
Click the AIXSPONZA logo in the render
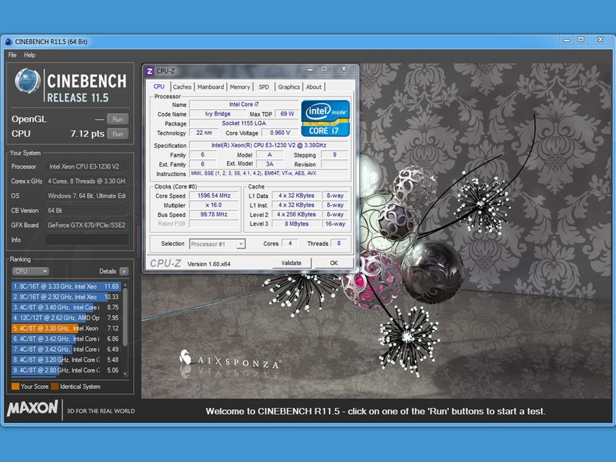230,361
